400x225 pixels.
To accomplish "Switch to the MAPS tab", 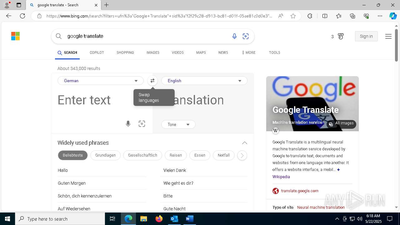I will coord(201,52).
